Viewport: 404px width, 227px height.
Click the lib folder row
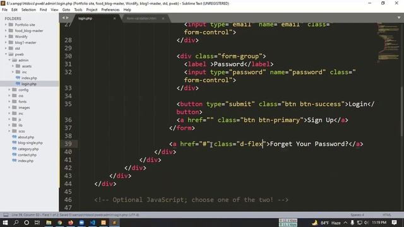(x=30, y=125)
